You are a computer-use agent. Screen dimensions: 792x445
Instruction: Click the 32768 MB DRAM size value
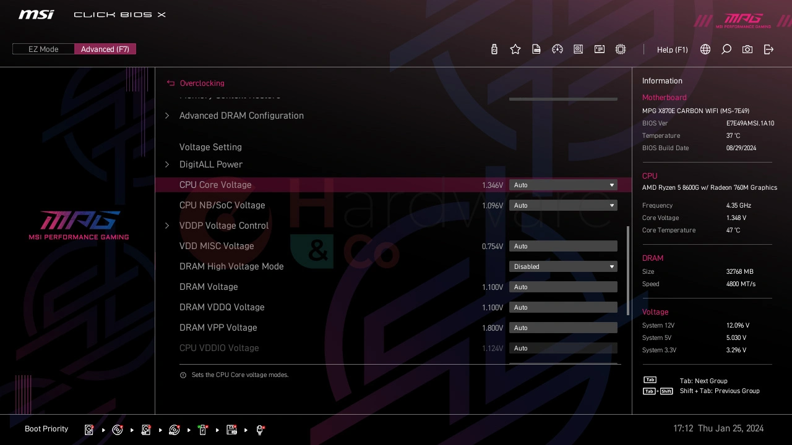740,272
